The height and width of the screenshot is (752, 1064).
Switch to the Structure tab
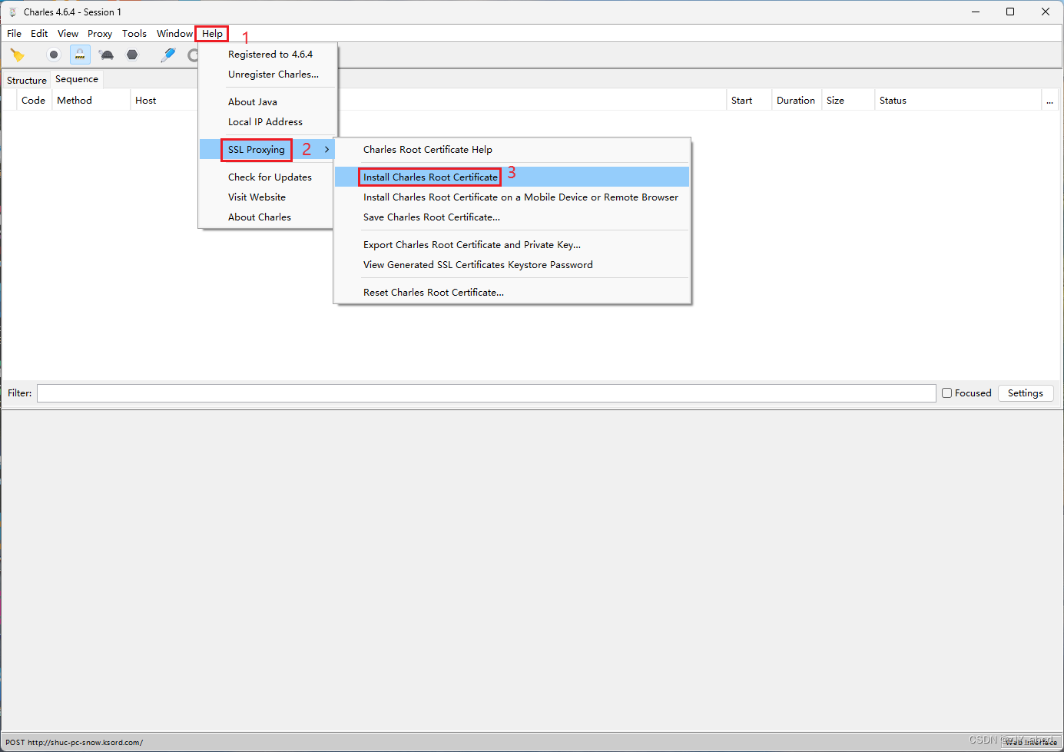click(27, 81)
